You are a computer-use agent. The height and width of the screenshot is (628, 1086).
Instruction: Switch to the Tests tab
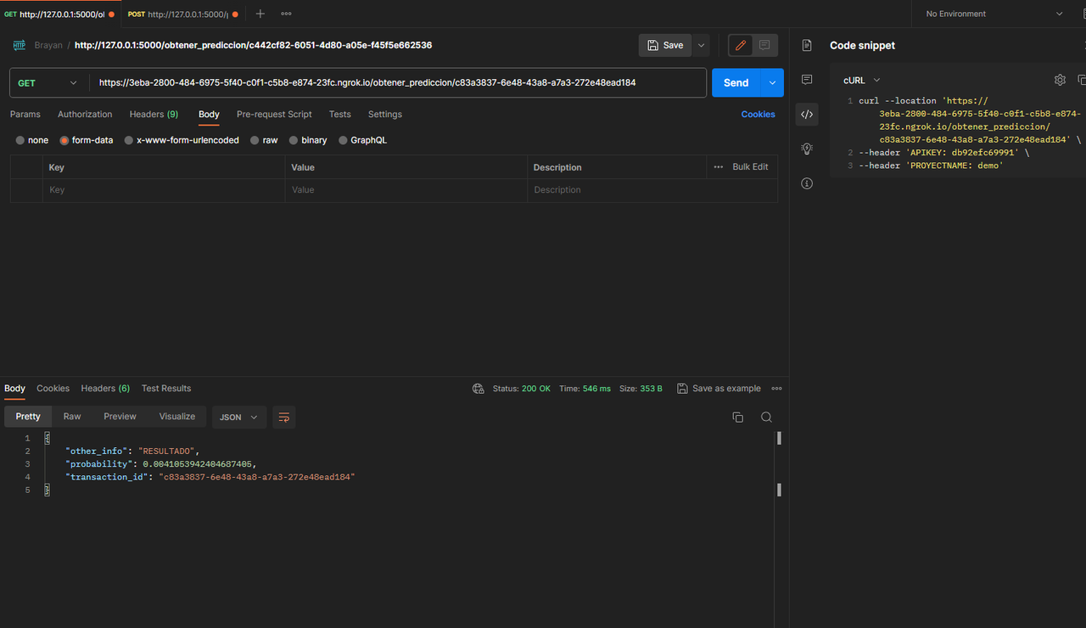340,114
